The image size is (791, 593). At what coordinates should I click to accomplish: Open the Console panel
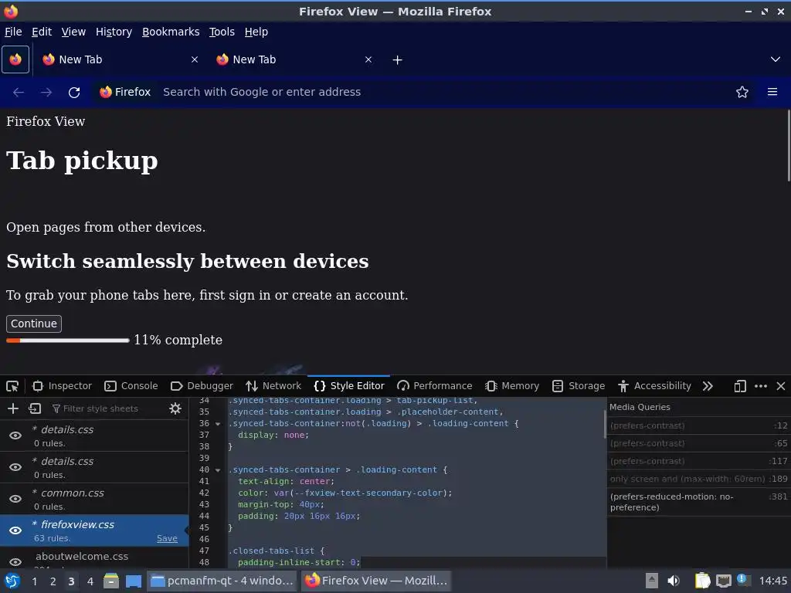(131, 386)
